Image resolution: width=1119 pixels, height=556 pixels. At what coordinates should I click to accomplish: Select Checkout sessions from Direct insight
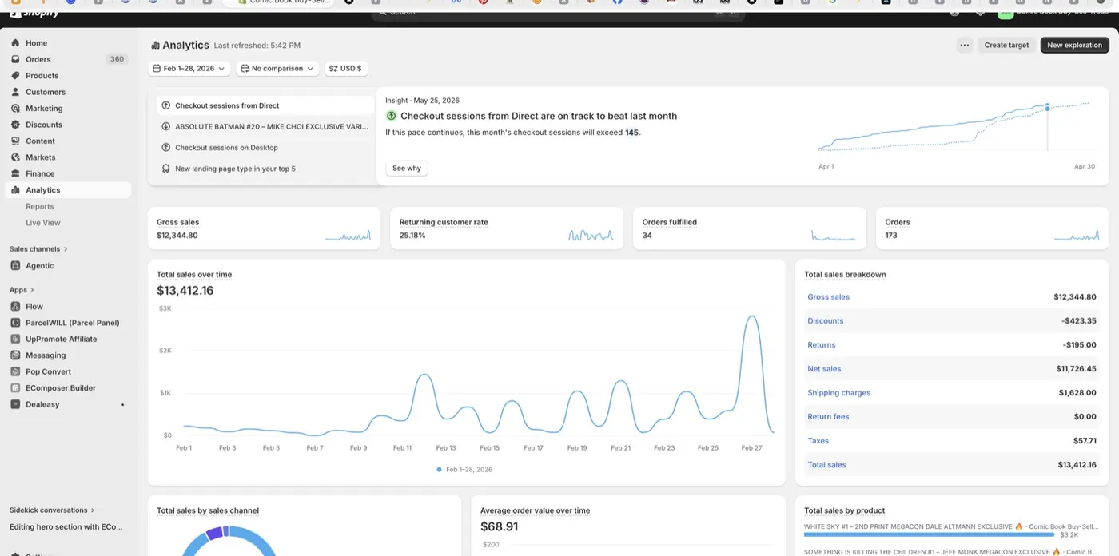click(265, 105)
